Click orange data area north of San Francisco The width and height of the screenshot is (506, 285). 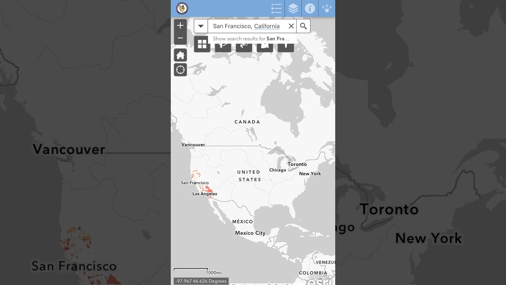click(195, 174)
